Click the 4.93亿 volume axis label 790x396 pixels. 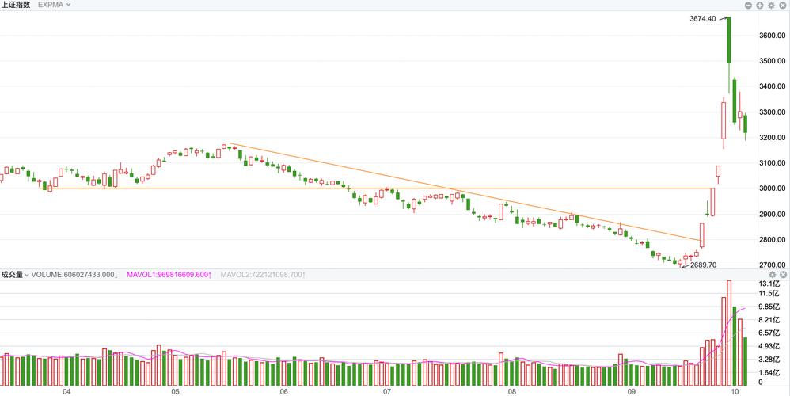tap(769, 345)
